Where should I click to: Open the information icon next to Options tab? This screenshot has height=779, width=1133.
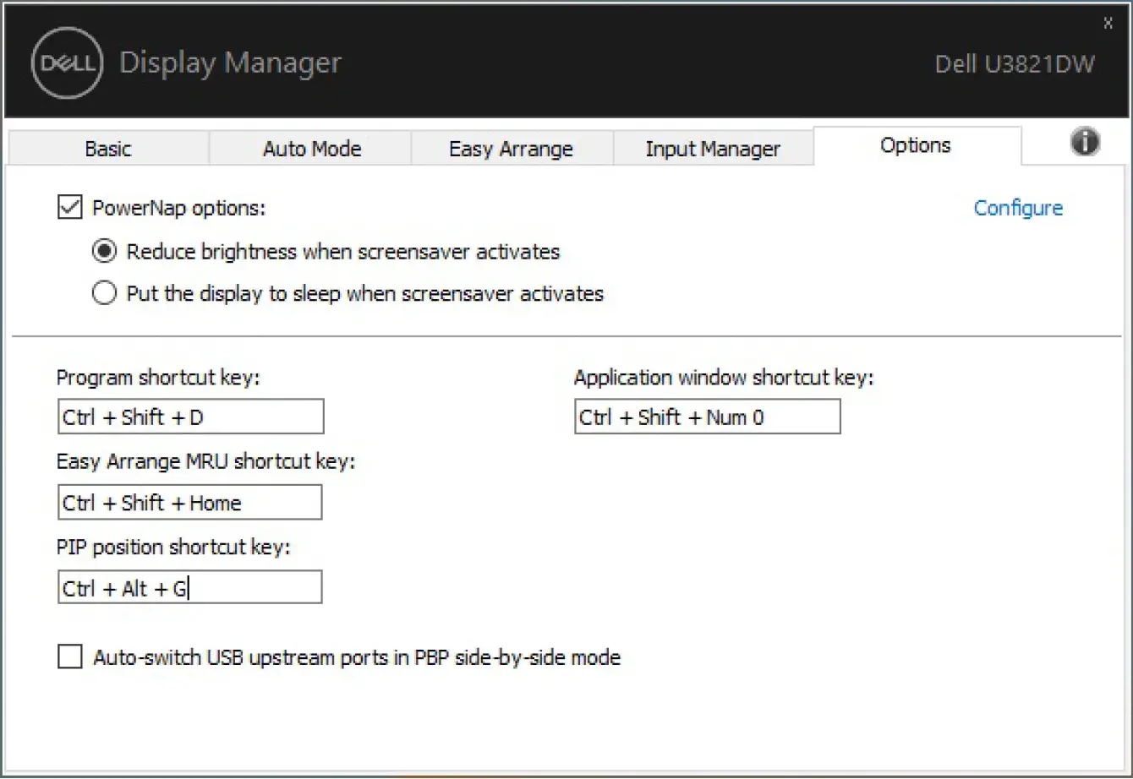pyautogui.click(x=1085, y=144)
